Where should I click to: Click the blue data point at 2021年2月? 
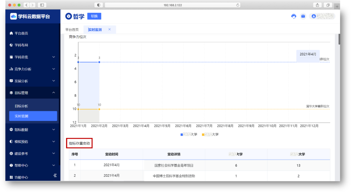click(x=99, y=62)
